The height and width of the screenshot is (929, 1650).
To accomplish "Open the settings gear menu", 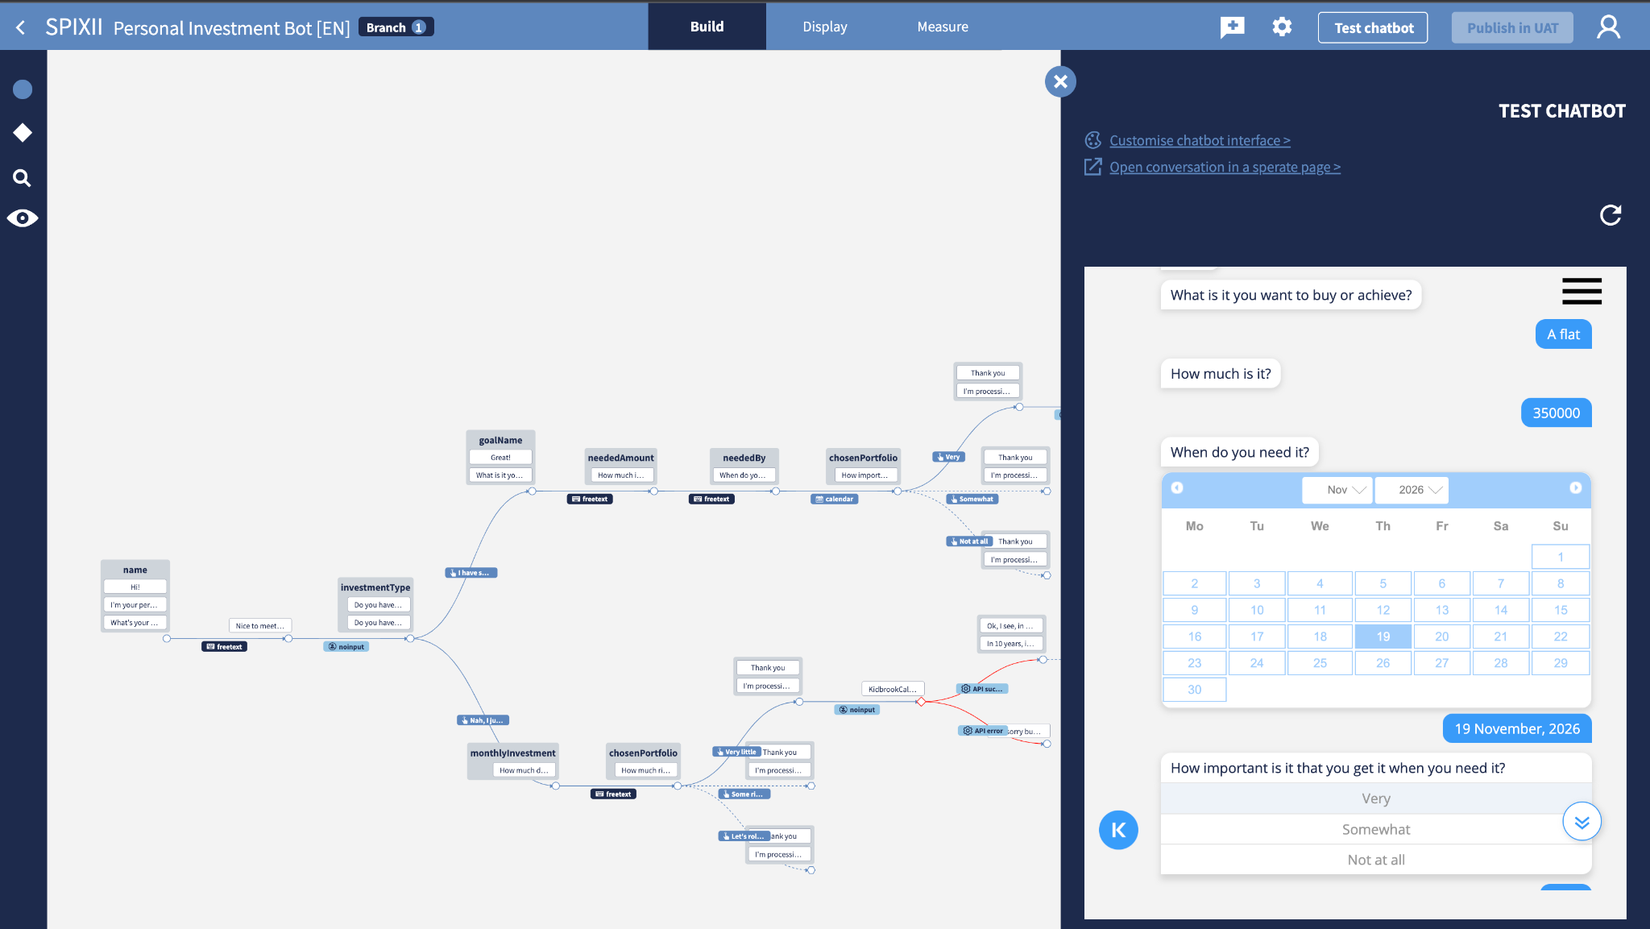I will point(1282,26).
